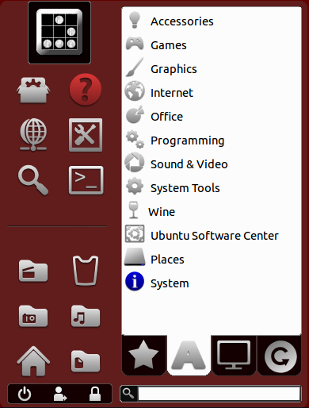Switch to the Recently used tab
The image size is (309, 408).
tap(280, 356)
